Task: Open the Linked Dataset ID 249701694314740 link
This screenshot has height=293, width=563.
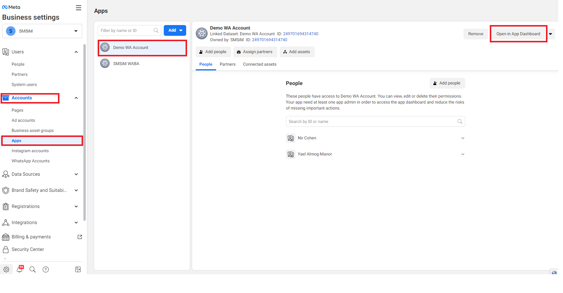Action: (301, 34)
